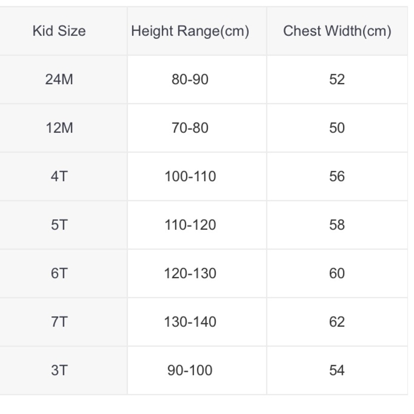Select the 24M size cell
Image resolution: width=414 pixels, height=414 pixels.
pos(59,80)
